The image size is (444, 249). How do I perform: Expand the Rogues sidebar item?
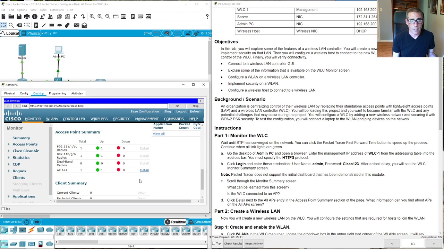click(x=9, y=171)
